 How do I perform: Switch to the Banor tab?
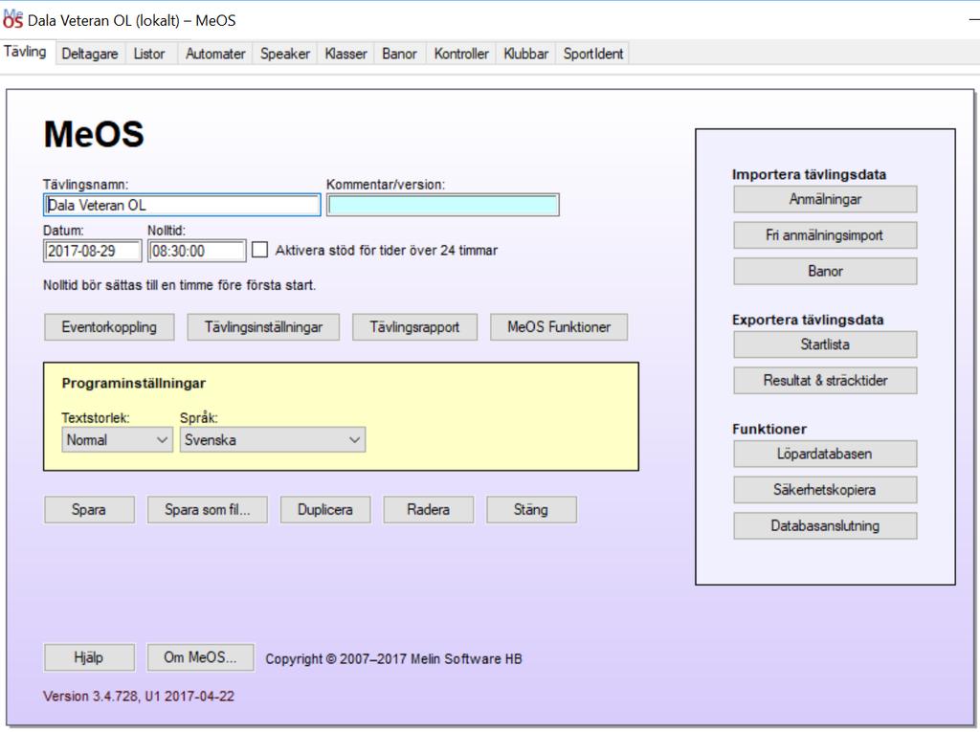pos(399,54)
